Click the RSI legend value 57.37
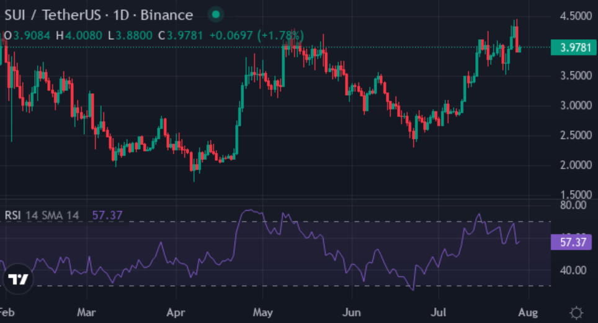The height and width of the screenshot is (323, 598). (x=107, y=216)
